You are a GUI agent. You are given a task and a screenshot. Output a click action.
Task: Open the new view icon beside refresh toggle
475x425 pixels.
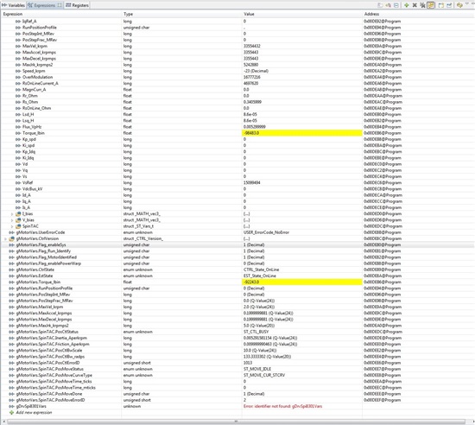tap(440, 5)
